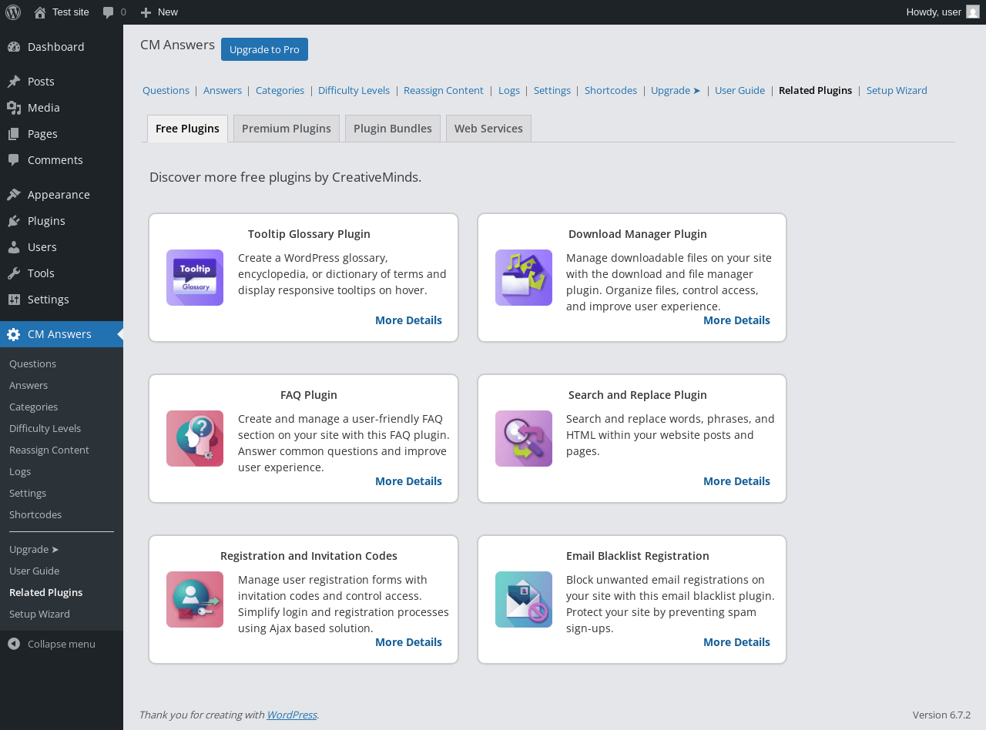The image size is (986, 730).
Task: Click the Upgrade to Pro button
Action: [x=264, y=49]
